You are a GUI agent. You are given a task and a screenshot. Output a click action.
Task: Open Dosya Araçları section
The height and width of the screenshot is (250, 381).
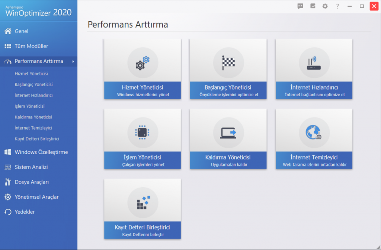pos(32,182)
